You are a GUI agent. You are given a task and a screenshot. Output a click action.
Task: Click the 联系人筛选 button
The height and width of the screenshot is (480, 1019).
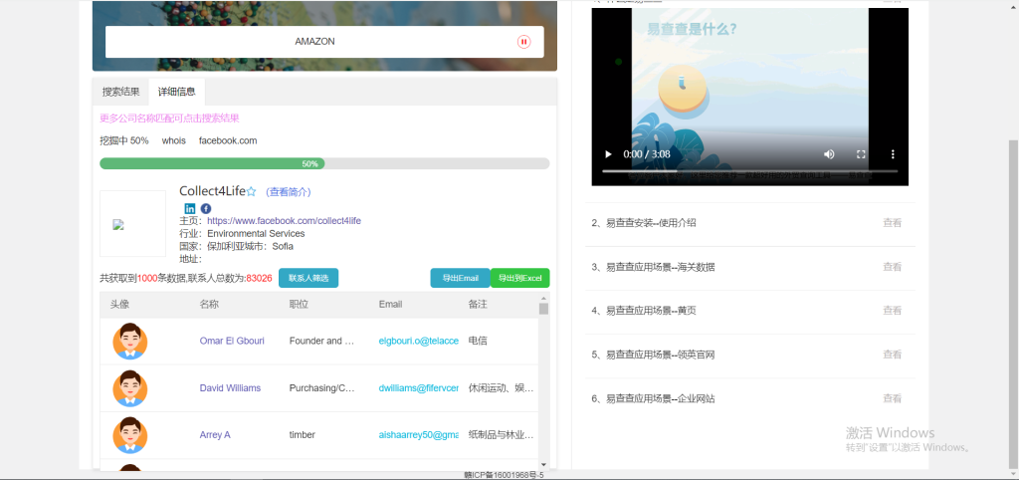308,278
